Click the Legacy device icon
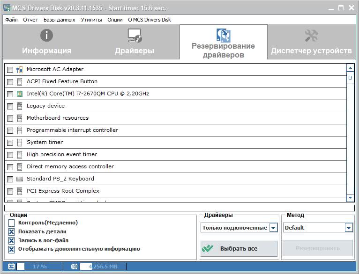Image resolution: width=359 pixels, height=274 pixels. coord(20,106)
